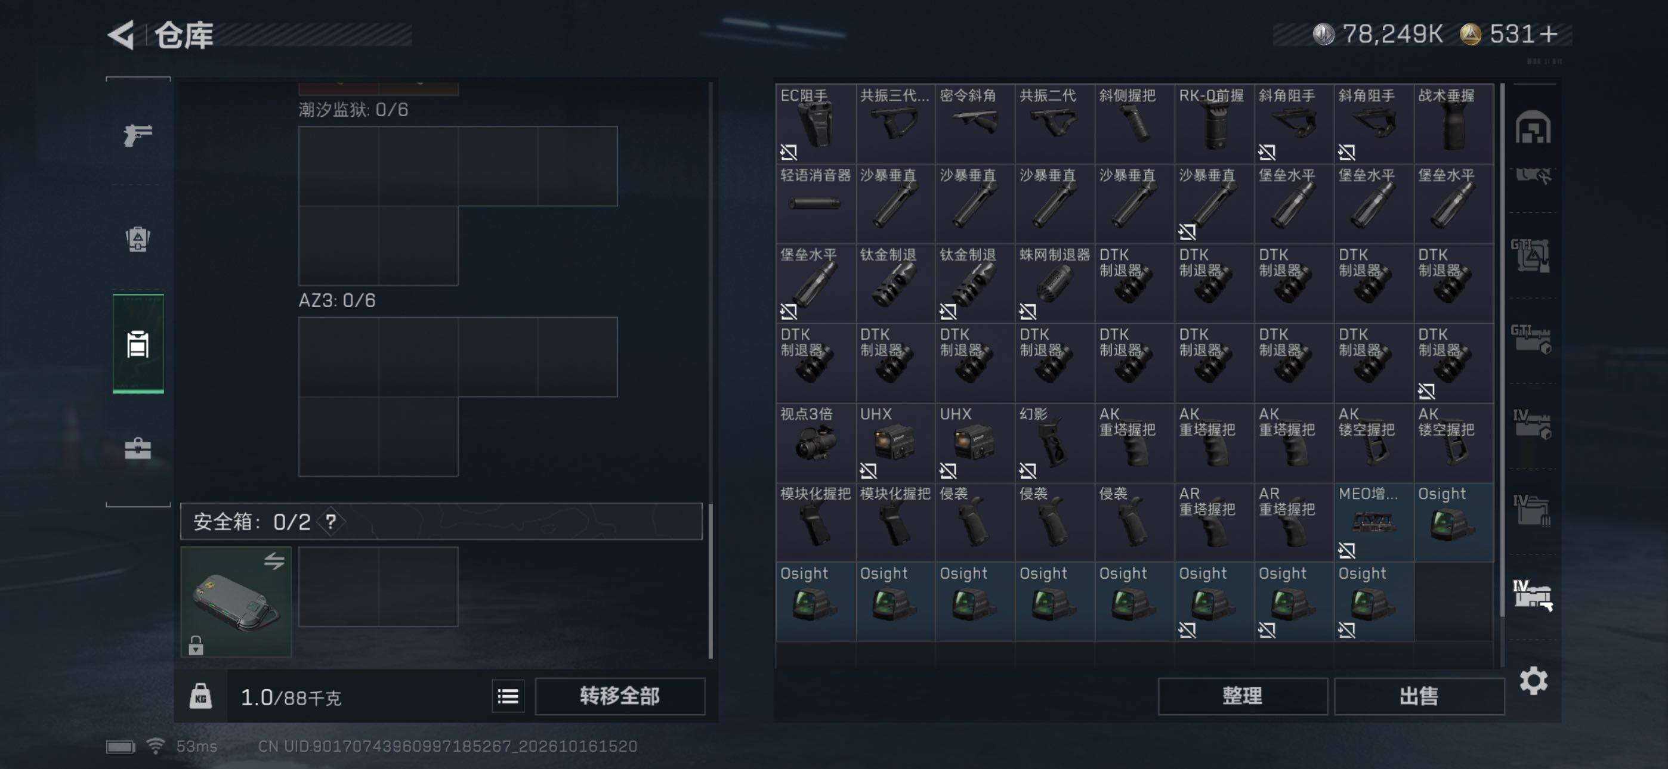This screenshot has height=769, width=1668.
Task: Click the 潮汐监狱: 0/6 label
Action: [353, 110]
